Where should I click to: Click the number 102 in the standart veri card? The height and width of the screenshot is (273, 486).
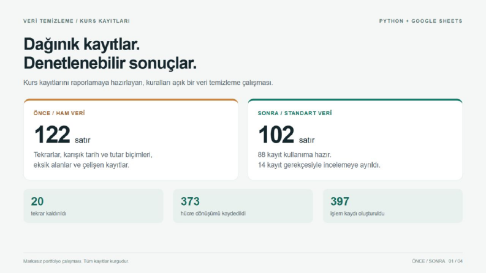276,135
